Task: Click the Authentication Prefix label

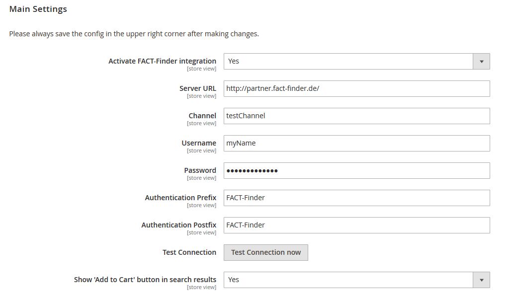Action: [180, 198]
